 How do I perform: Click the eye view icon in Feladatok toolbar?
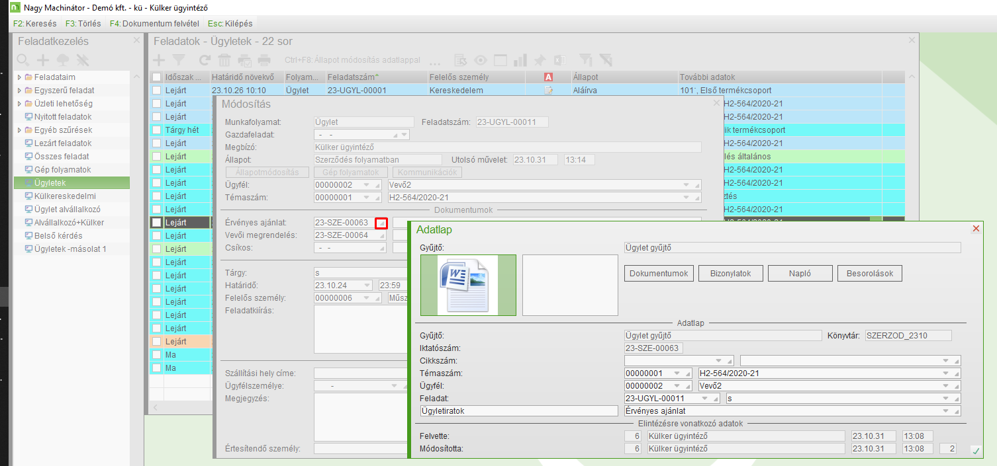click(481, 60)
